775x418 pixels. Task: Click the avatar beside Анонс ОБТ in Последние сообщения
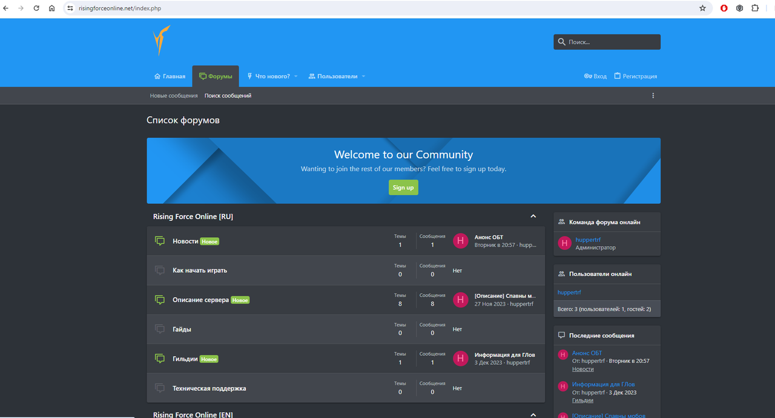click(562, 354)
